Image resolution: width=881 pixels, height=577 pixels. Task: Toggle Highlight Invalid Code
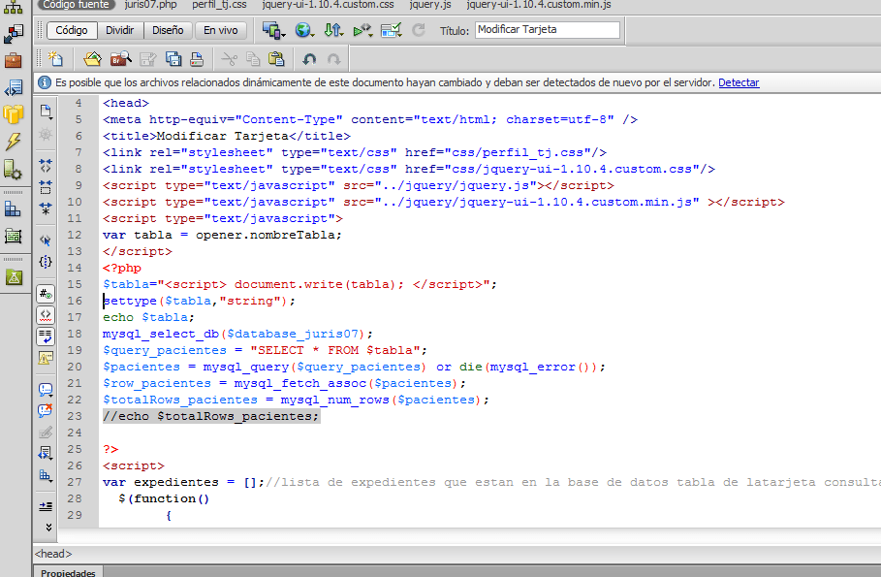tap(46, 315)
